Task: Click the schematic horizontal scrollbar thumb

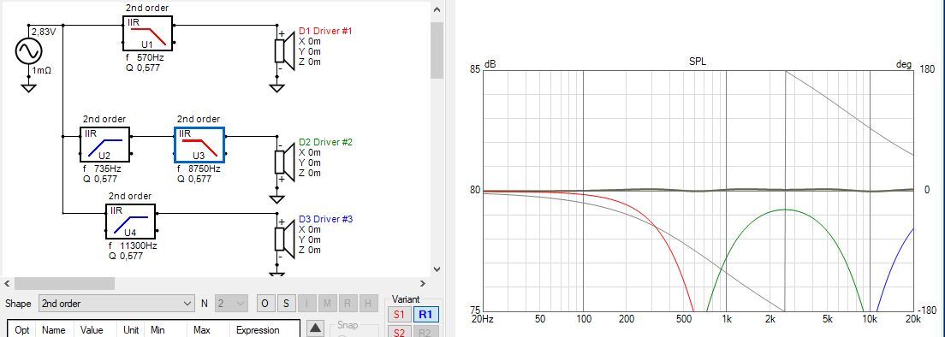Action: pos(64,283)
